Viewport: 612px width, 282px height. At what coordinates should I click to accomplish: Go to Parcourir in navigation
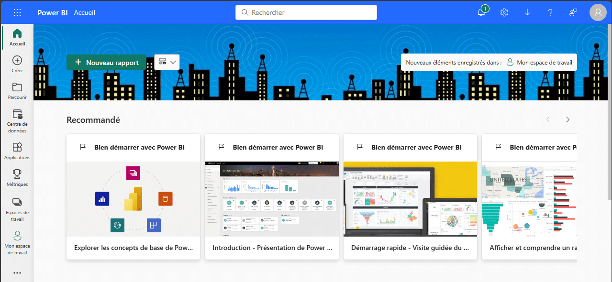17,91
